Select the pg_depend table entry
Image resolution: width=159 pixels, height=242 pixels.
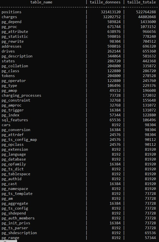coord(11,22)
